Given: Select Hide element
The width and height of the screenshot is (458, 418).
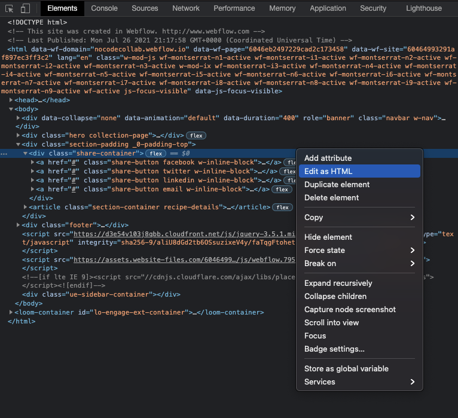Looking at the screenshot, I should (359, 237).
